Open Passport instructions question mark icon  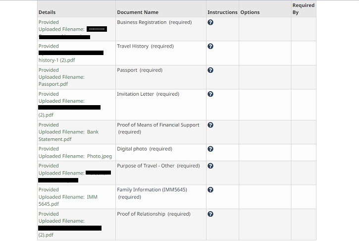pyautogui.click(x=210, y=70)
